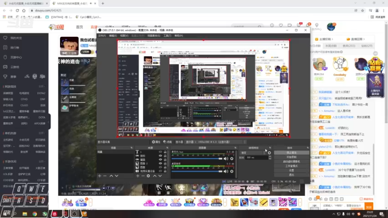Toggle the lock on 键盘 source in OBS
The image size is (388, 218).
pos(165,160)
